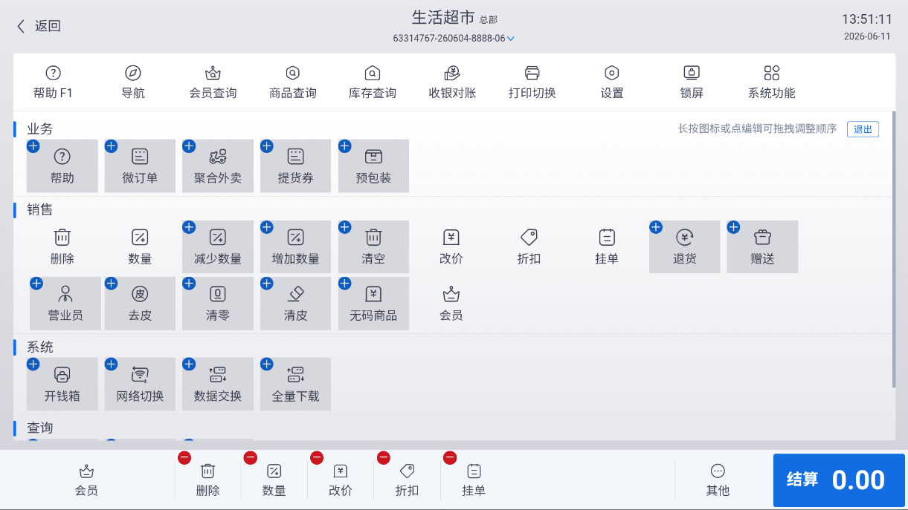The height and width of the screenshot is (510, 908).
Task: Click the 聚合外卖 tile
Action: tap(218, 166)
